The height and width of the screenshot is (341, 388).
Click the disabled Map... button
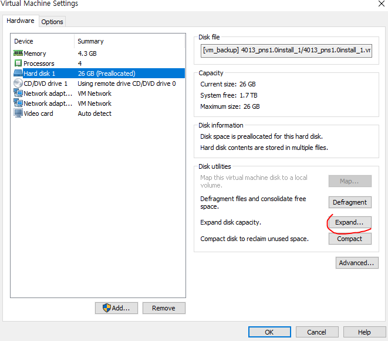(x=350, y=181)
